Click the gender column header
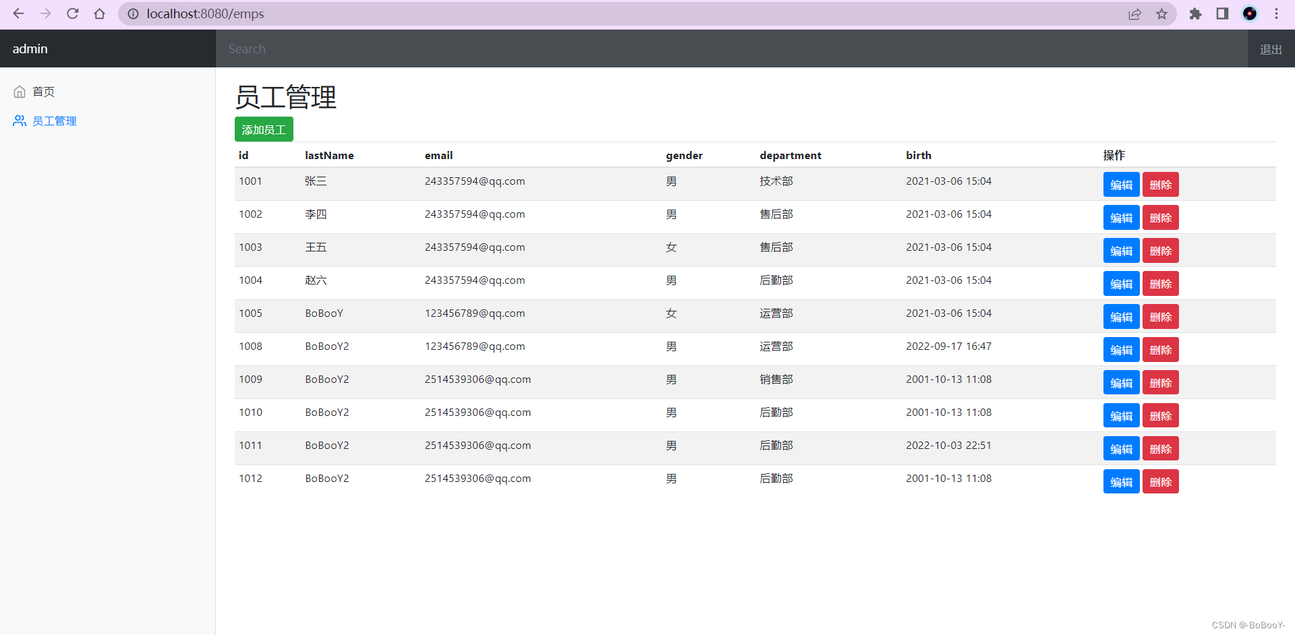The image size is (1295, 635). click(x=684, y=155)
